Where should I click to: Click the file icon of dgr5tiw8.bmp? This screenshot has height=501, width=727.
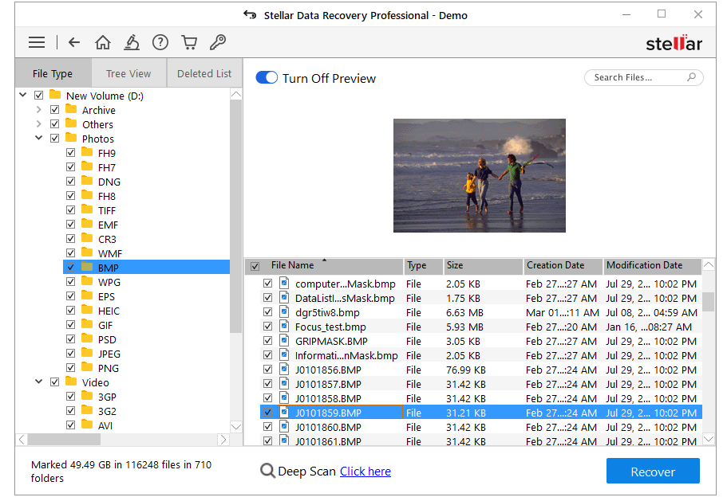pyautogui.click(x=284, y=311)
